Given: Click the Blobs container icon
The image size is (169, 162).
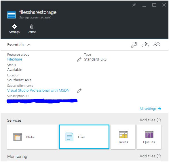Looking at the screenshot, I should [18, 137].
